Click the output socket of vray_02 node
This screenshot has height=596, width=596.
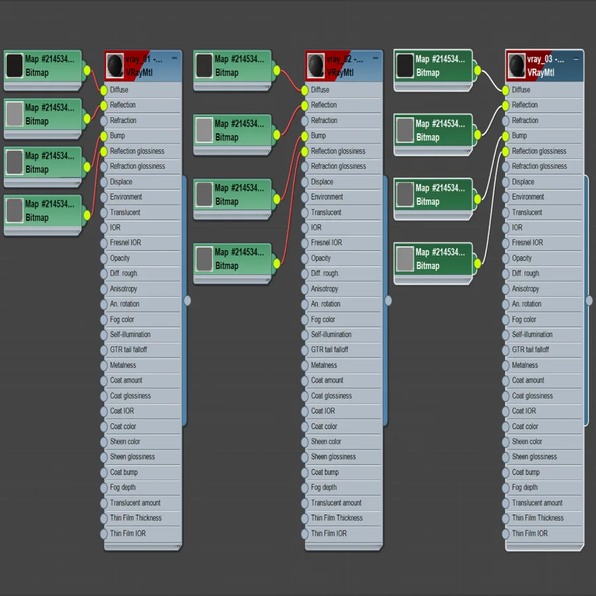388,301
